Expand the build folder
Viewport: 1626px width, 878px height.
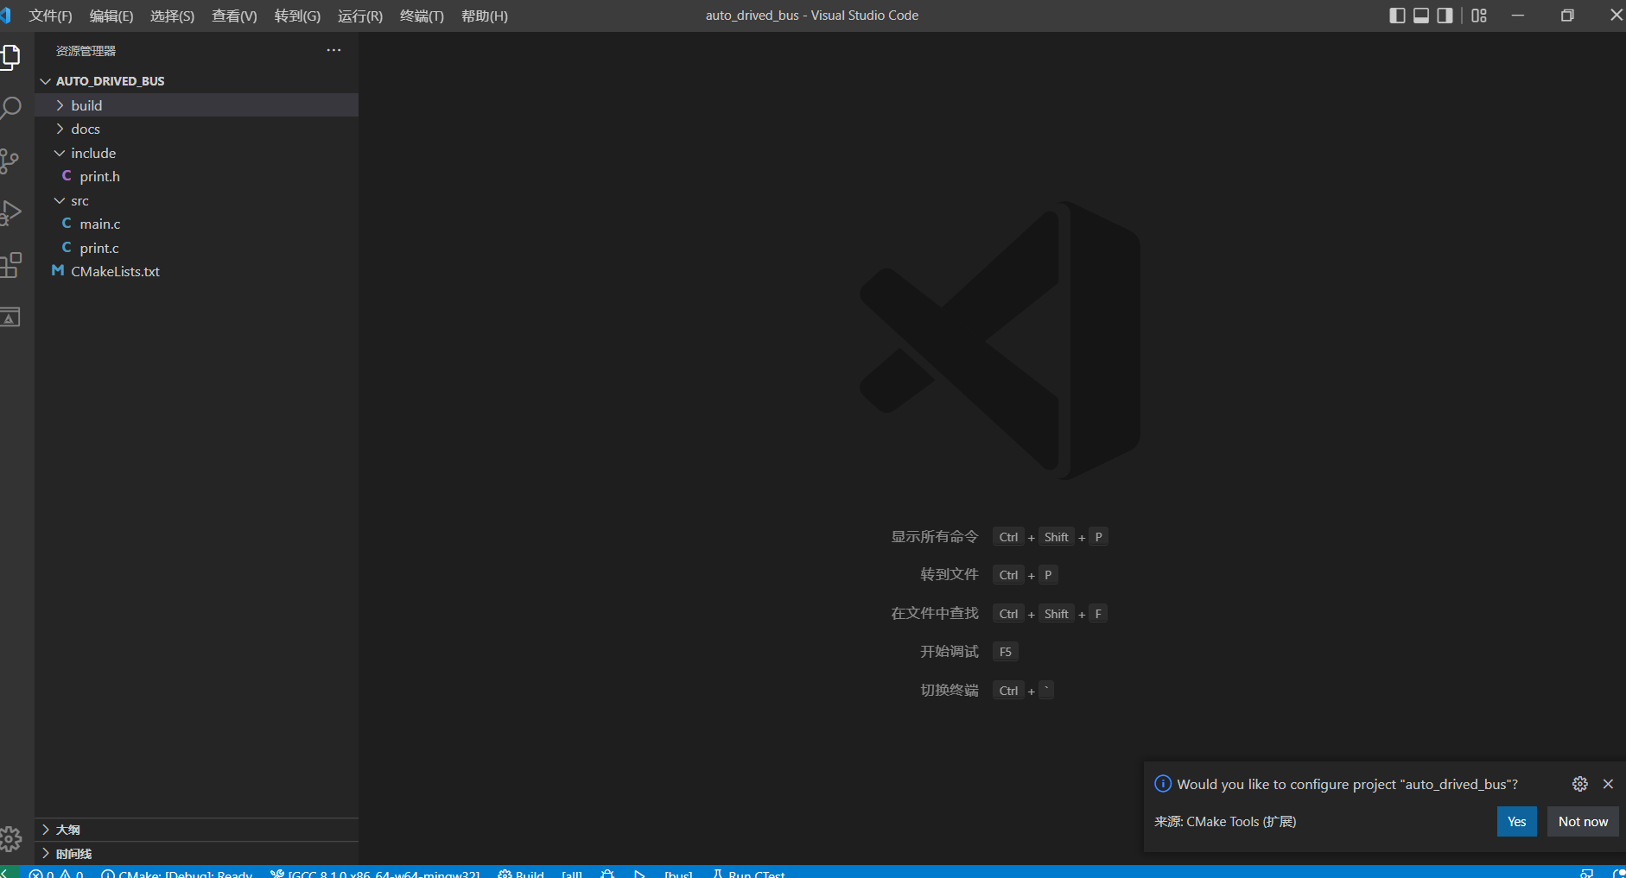point(86,105)
